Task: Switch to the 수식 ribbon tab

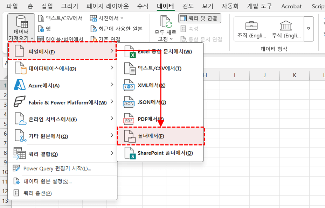Action: coord(143,6)
